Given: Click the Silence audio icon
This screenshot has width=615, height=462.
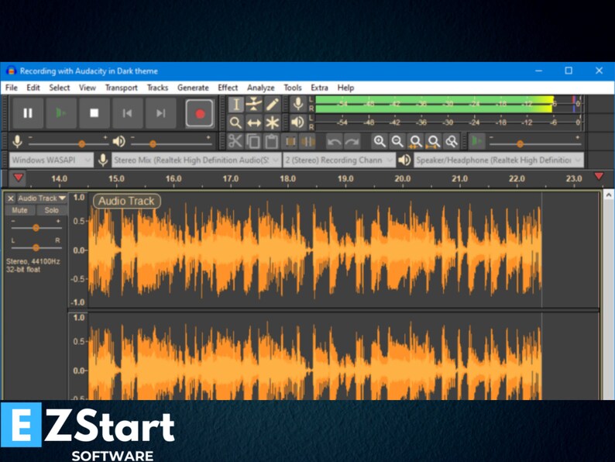Looking at the screenshot, I should [x=307, y=141].
